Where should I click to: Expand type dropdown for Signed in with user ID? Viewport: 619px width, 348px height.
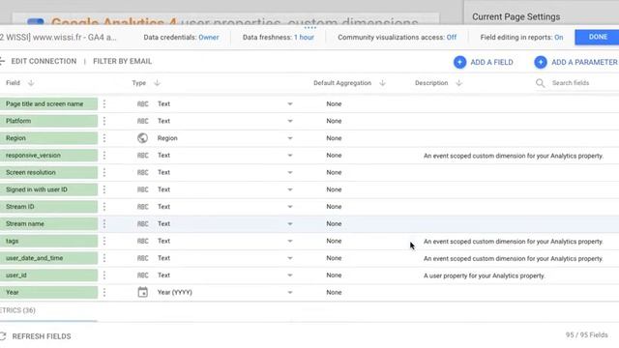pyautogui.click(x=290, y=189)
